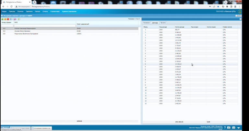The height and width of the screenshot is (131, 249).
Task: Open the Справочники menu
Action: pos(55,11)
